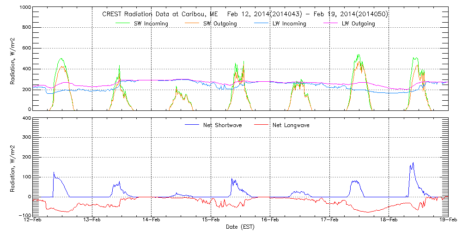The image size is (462, 231).
Task: Select the LW Outgoing legend label
Action: [358, 24]
